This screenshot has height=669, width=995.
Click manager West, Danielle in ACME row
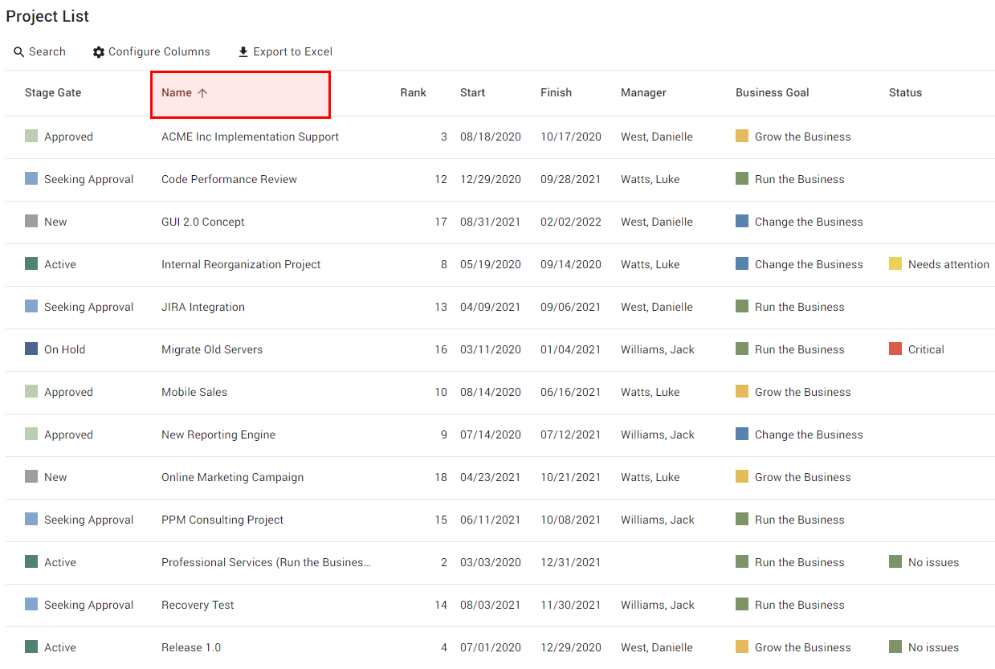pyautogui.click(x=656, y=137)
